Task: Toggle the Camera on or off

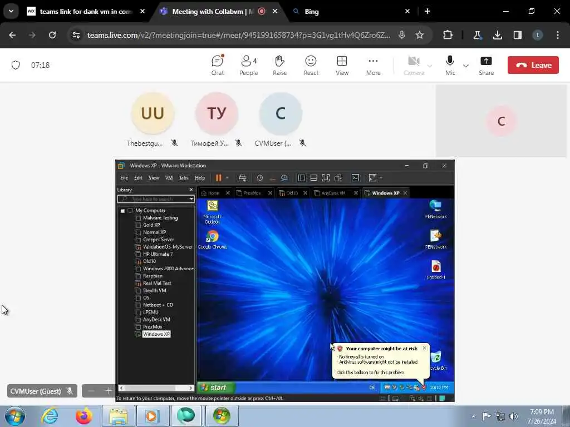Action: (414, 66)
